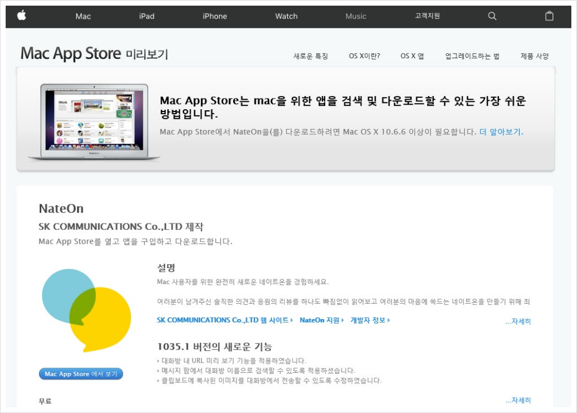Go to the 업그레이드하는 법 tab
Screen dimensions: 577x413
pyautogui.click(x=472, y=56)
